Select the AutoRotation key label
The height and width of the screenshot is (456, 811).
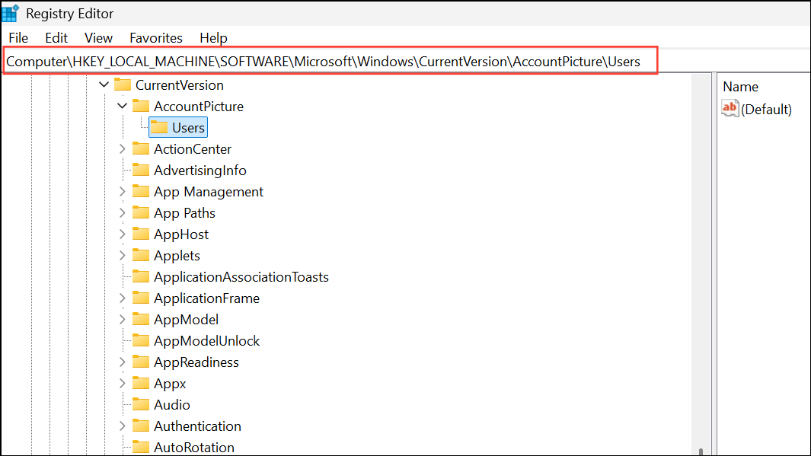pos(194,447)
